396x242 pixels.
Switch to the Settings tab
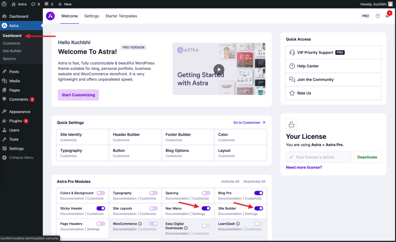(x=92, y=16)
